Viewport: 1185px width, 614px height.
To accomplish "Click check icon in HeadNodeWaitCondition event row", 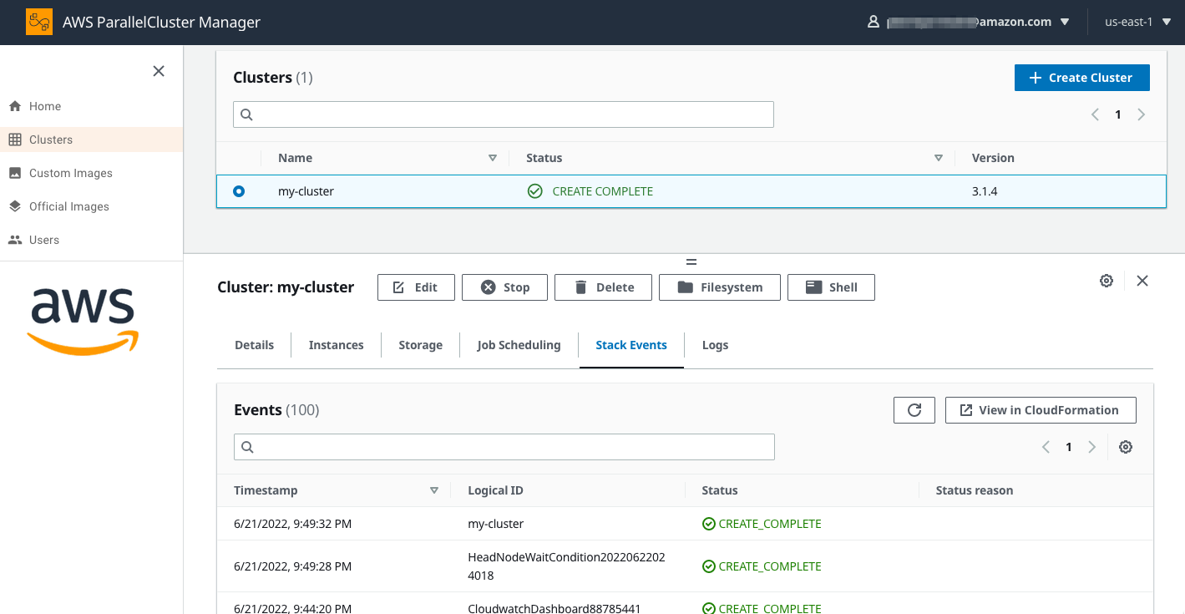I will point(709,566).
